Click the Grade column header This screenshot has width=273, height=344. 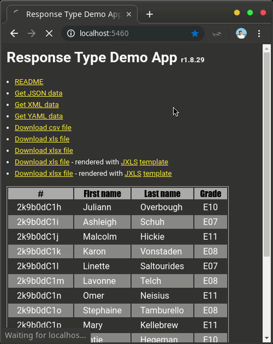(210, 194)
